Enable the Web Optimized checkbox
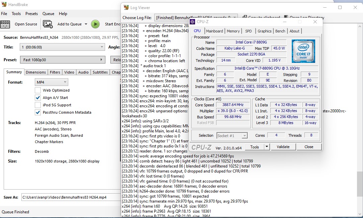Screen dimensions: 363x218 pyautogui.click(x=38, y=90)
